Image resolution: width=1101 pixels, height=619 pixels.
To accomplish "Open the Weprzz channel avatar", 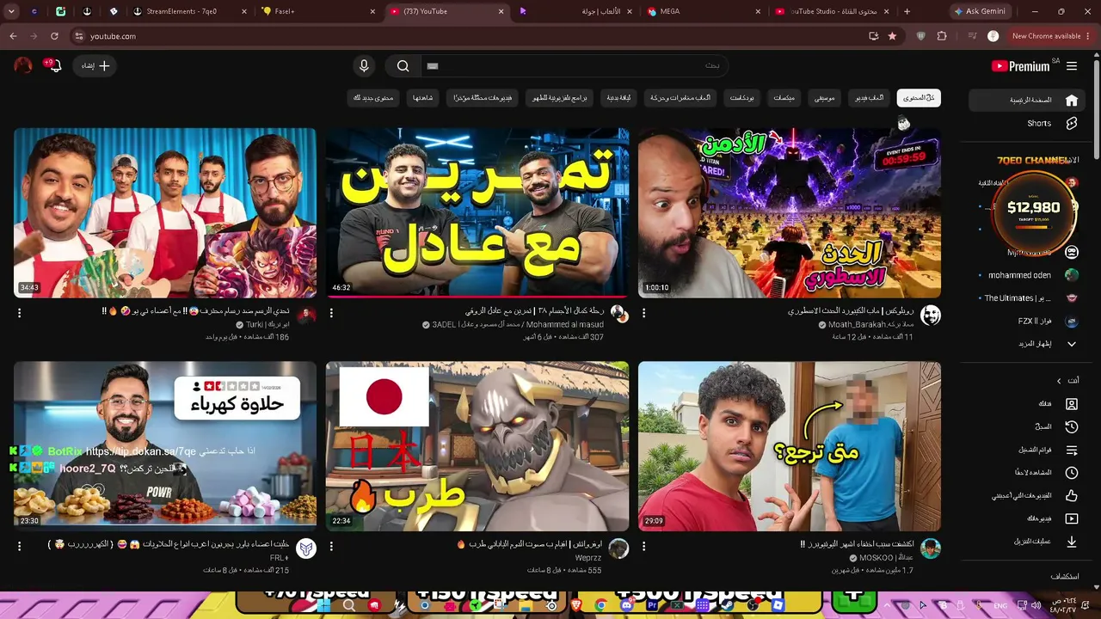I will point(618,549).
